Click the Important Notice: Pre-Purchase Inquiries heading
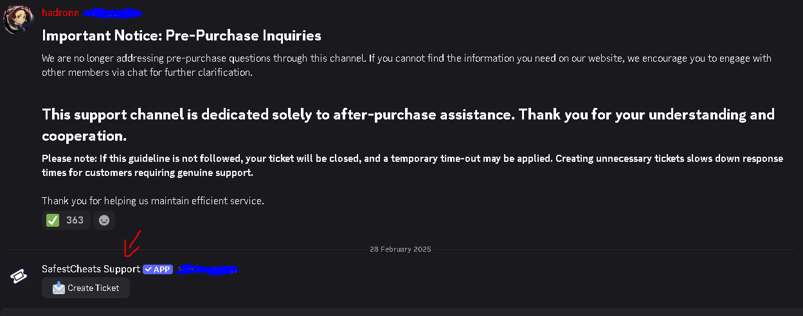 coord(181,35)
